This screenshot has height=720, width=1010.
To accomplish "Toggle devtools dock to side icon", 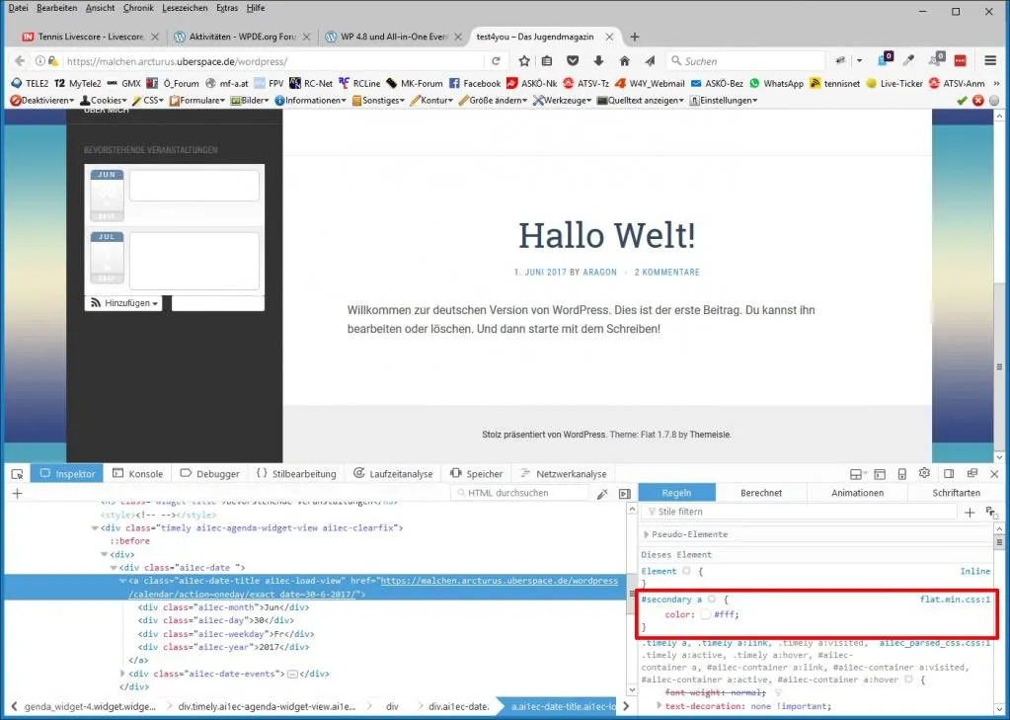I will point(949,474).
